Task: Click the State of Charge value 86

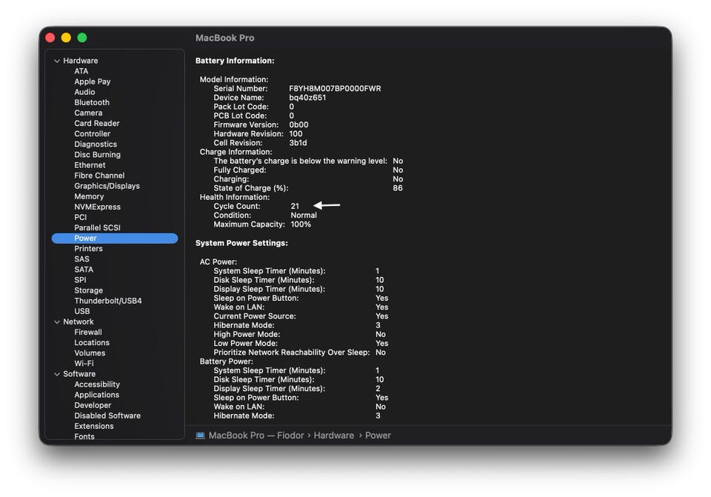Action: click(x=398, y=188)
